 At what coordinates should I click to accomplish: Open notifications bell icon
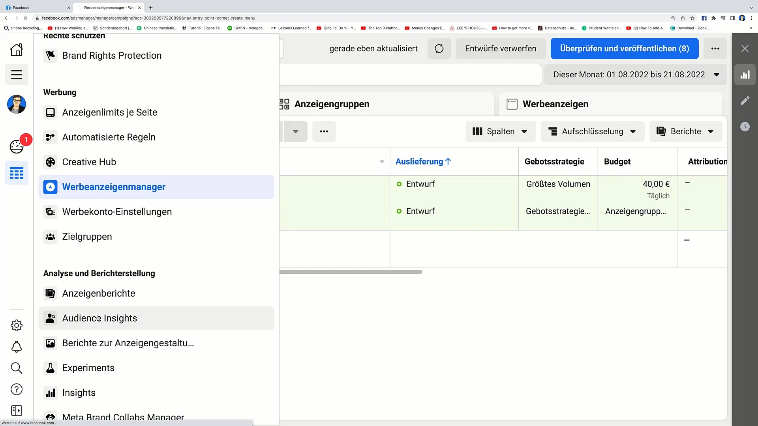tap(17, 347)
